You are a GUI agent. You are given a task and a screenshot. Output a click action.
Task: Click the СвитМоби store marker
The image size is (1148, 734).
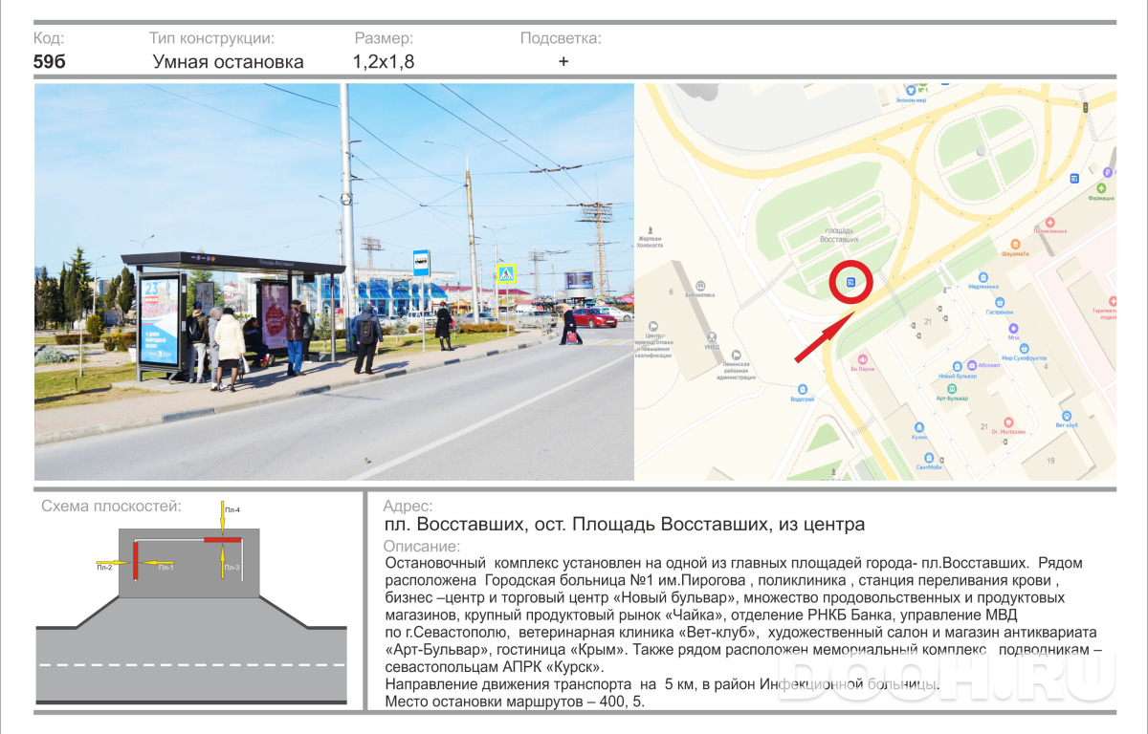point(928,457)
